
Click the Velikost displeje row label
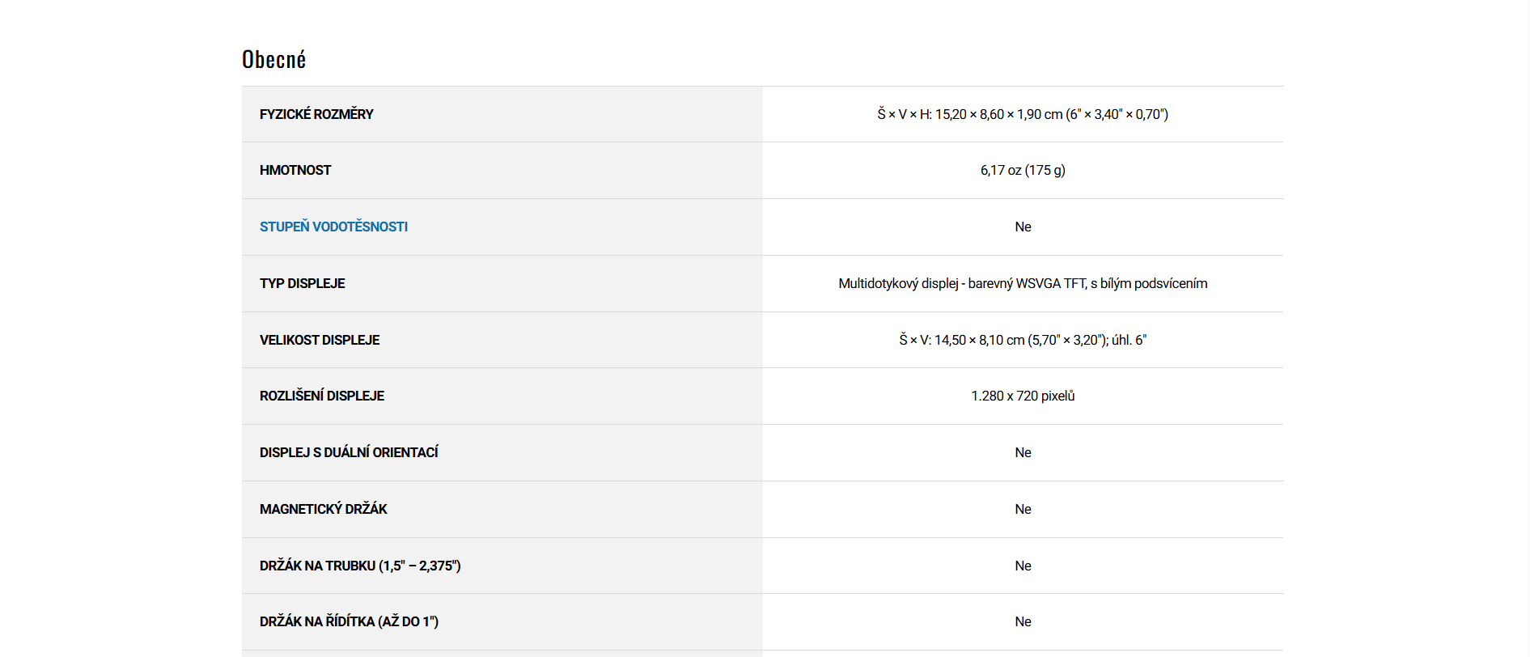[320, 340]
